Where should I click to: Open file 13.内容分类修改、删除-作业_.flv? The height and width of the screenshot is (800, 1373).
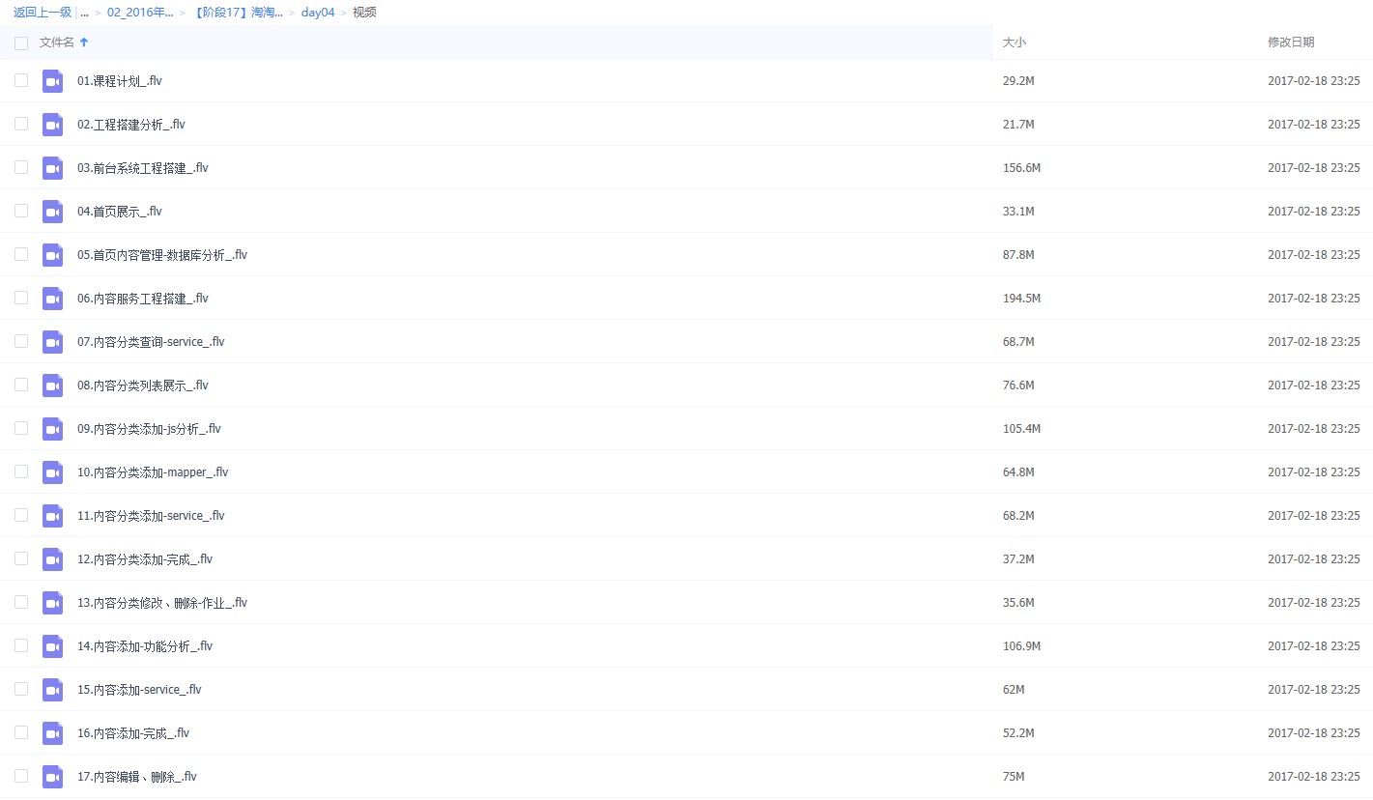point(162,603)
